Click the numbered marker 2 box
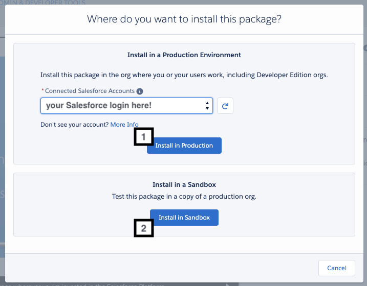The height and width of the screenshot is (286, 367). point(144,228)
